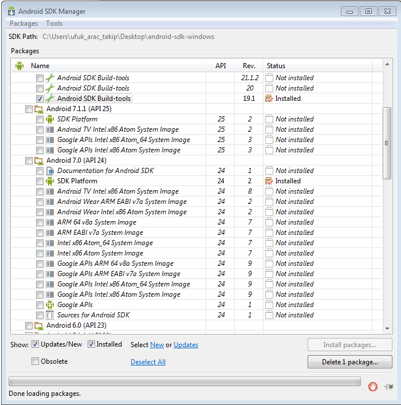401x405 pixels.
Task: Check the API 24 Documentation for Android SDK checkbox
Action: [40, 171]
